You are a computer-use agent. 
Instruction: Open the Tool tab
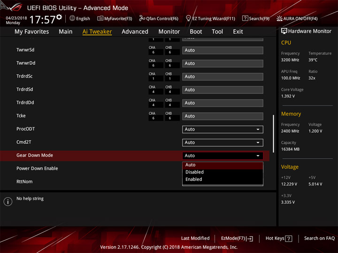(x=217, y=32)
